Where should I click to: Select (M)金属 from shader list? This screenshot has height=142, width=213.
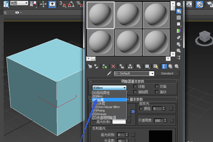tap(109, 100)
